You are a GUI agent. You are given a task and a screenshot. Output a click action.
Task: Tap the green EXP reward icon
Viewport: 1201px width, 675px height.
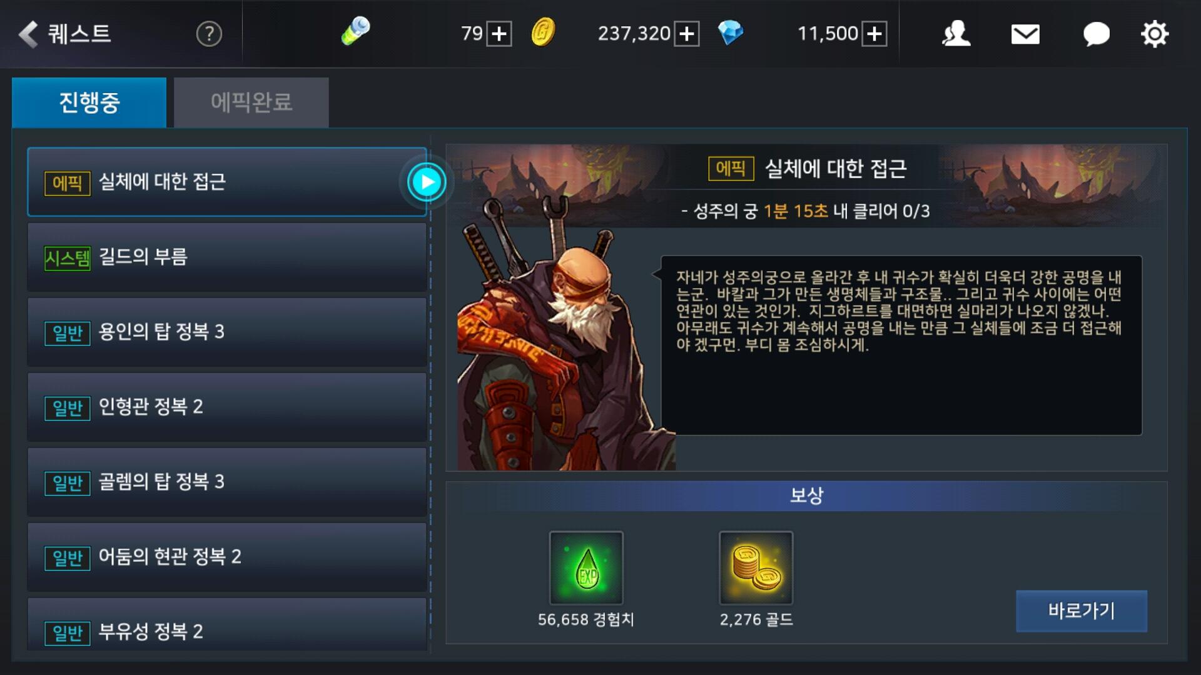(586, 568)
